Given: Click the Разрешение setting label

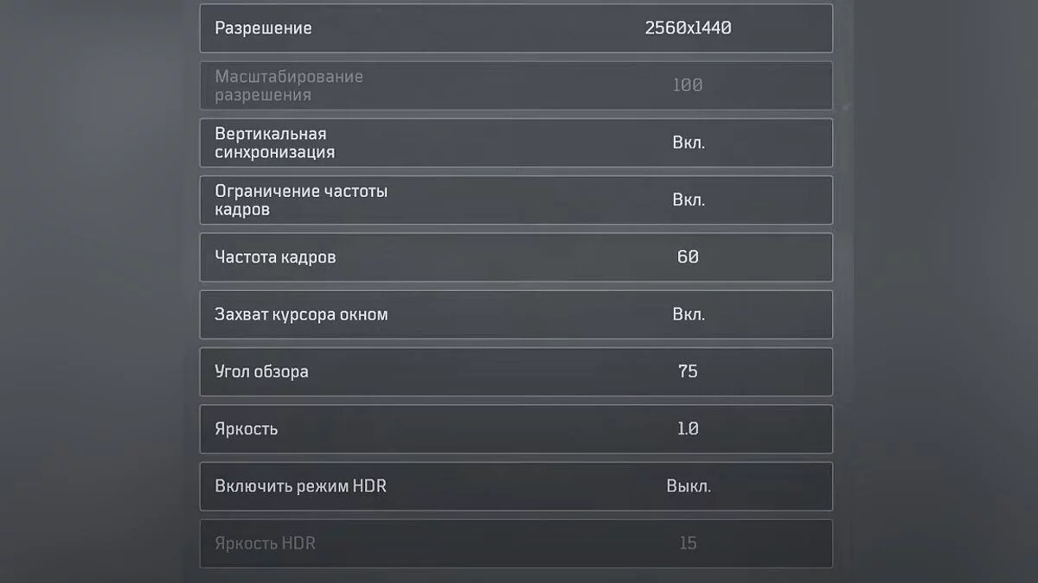Looking at the screenshot, I should coord(263,29).
